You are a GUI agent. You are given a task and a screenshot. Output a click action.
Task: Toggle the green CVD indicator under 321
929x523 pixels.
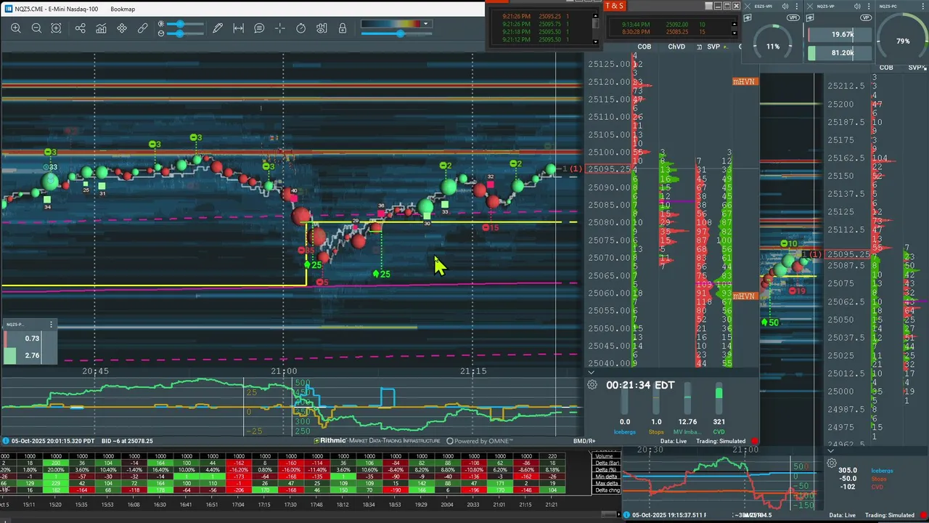click(719, 431)
